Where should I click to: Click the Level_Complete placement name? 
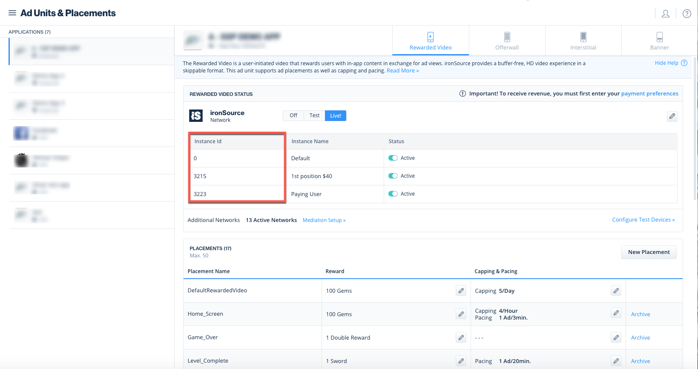pyautogui.click(x=208, y=360)
